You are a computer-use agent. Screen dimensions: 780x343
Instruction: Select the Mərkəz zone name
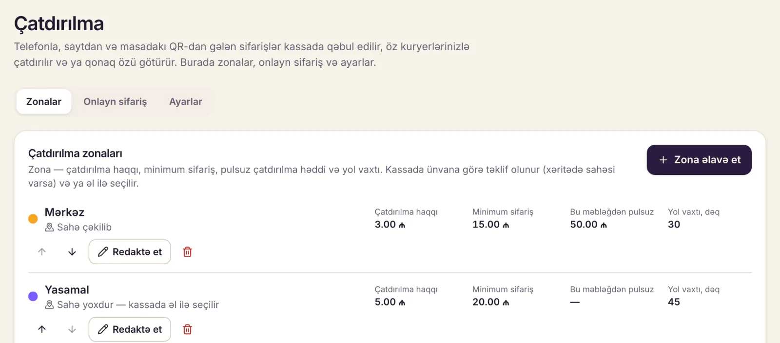tap(65, 212)
